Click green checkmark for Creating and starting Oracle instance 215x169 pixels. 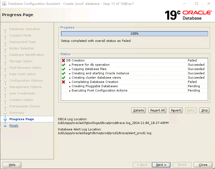point(63,73)
